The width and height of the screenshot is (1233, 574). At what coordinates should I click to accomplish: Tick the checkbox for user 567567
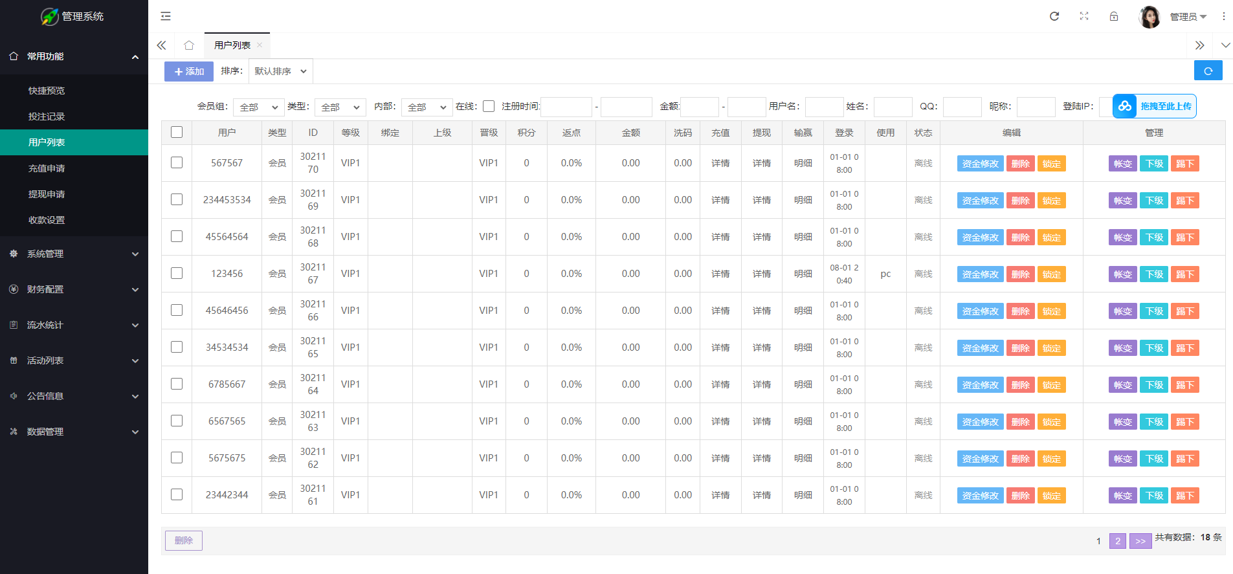[x=177, y=162]
